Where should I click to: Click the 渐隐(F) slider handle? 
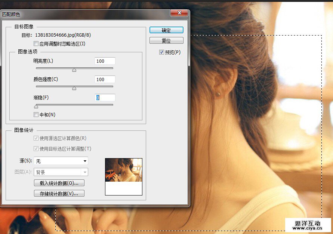36,107
